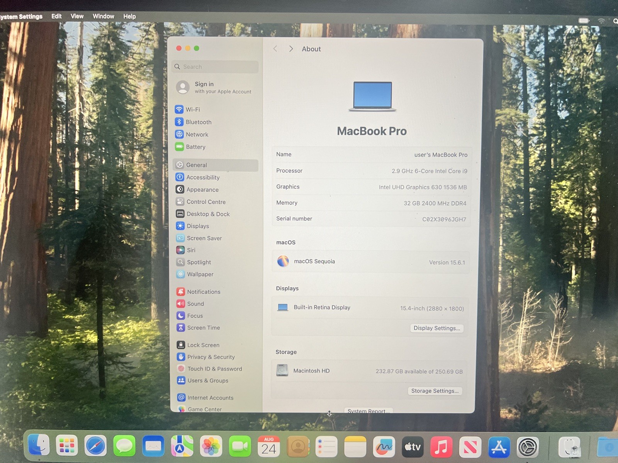The image size is (618, 463).
Task: Open Maps from the Dock
Action: point(182,446)
